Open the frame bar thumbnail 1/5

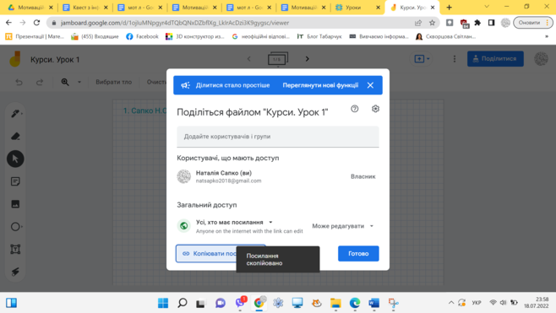coord(278,59)
